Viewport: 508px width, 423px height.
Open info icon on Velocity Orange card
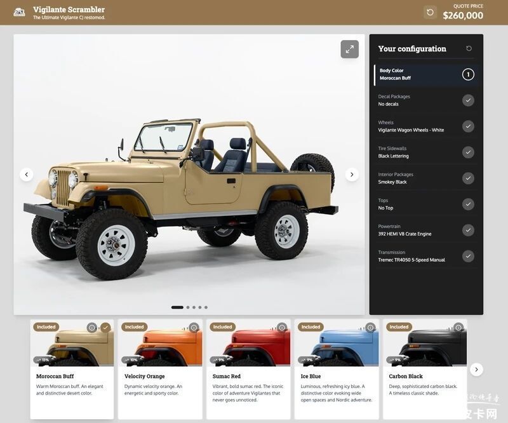pos(194,327)
